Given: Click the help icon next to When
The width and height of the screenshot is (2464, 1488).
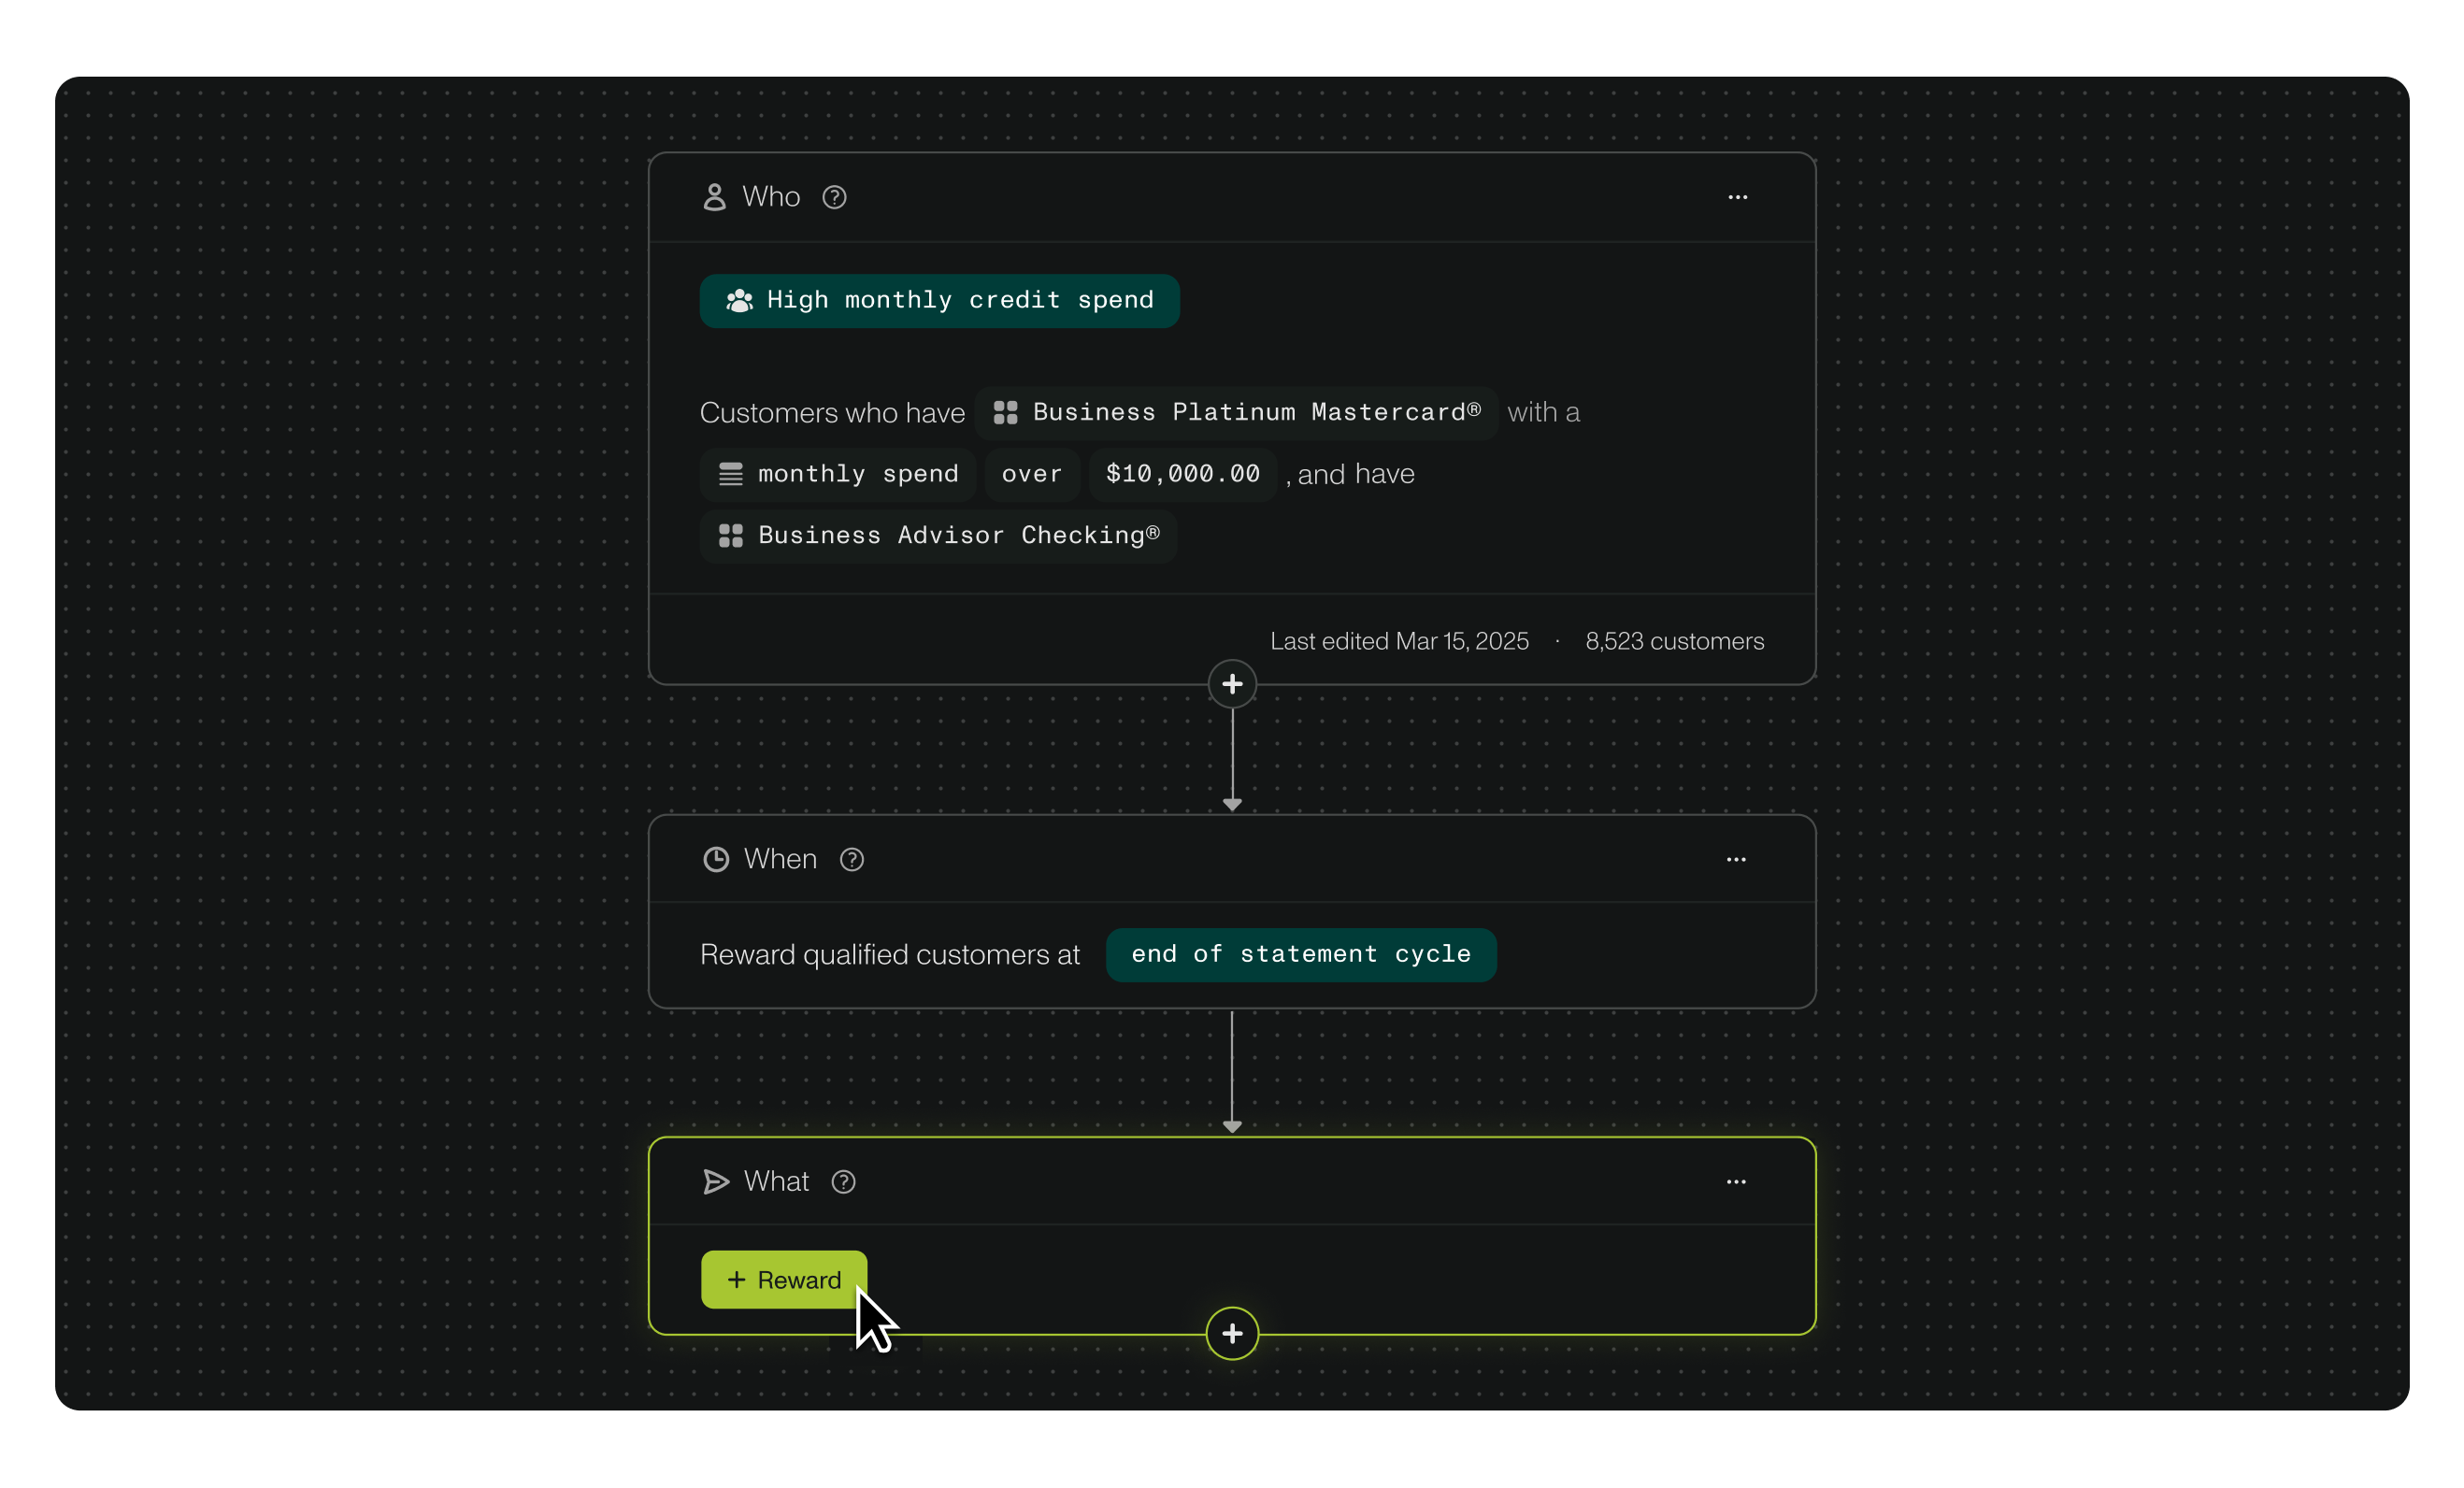Looking at the screenshot, I should (x=851, y=859).
